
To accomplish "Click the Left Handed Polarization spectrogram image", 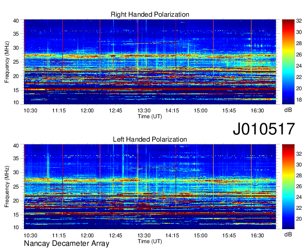I will [x=150, y=187].
